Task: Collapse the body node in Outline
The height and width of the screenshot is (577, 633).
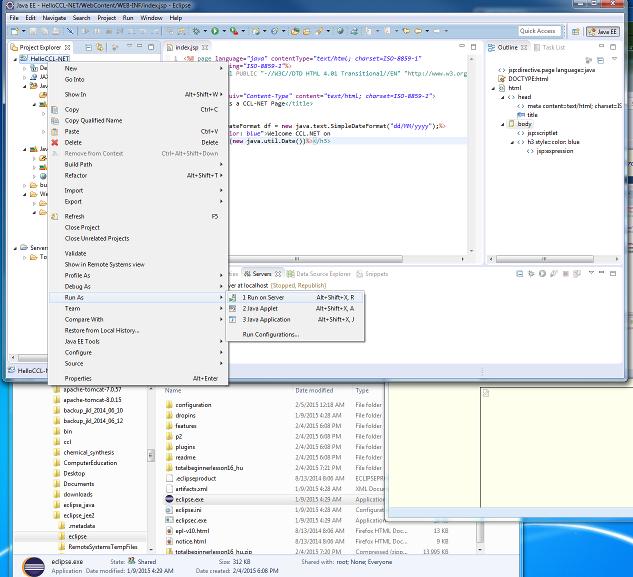Action: click(x=502, y=124)
